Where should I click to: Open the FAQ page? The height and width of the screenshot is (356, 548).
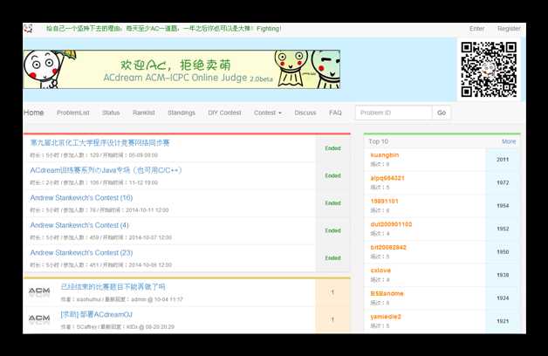pos(335,113)
